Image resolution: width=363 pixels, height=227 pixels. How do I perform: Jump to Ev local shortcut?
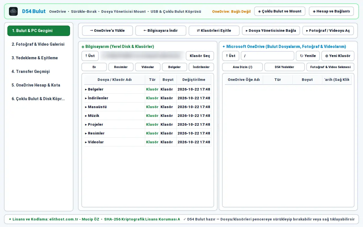pyautogui.click(x=94, y=67)
